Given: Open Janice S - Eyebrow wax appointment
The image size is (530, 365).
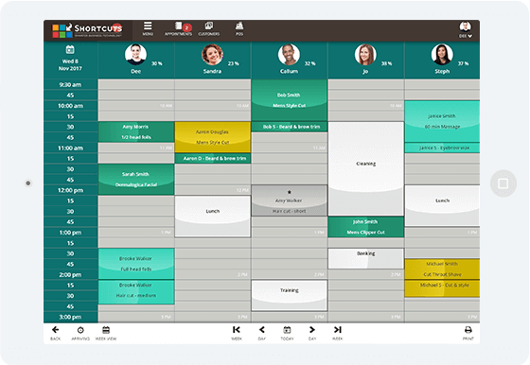Looking at the screenshot, I should [x=442, y=148].
